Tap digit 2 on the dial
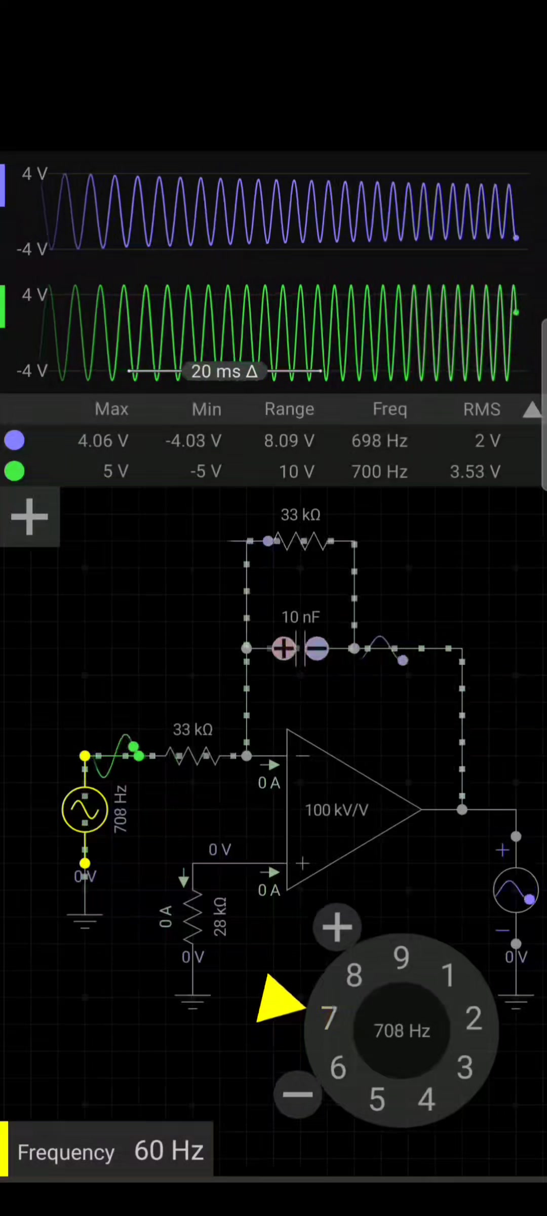The width and height of the screenshot is (547, 1216). point(474,1018)
